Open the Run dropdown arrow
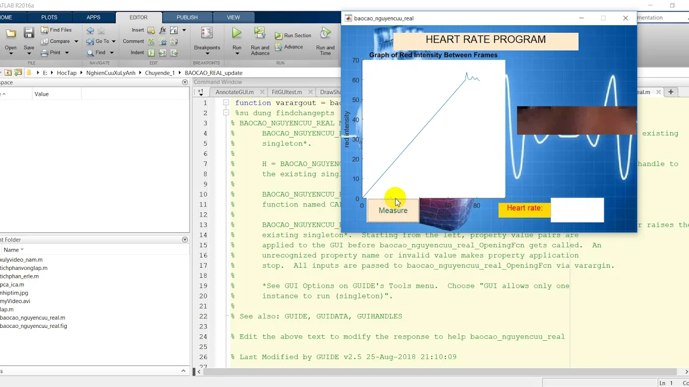Image resolution: width=689 pixels, height=387 pixels. tap(237, 54)
